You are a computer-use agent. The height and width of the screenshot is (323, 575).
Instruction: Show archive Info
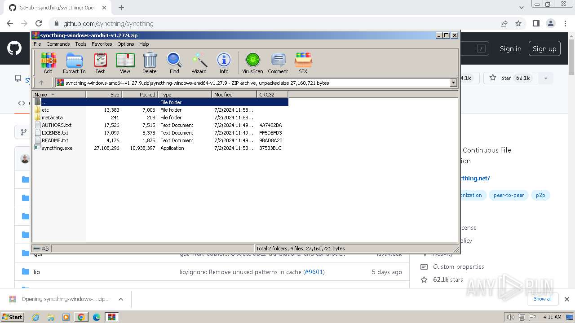[224, 63]
